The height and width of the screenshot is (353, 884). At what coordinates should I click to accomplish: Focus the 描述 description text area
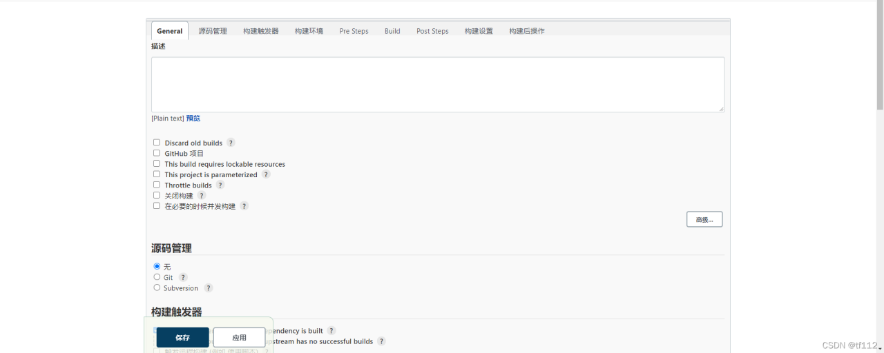pos(438,84)
